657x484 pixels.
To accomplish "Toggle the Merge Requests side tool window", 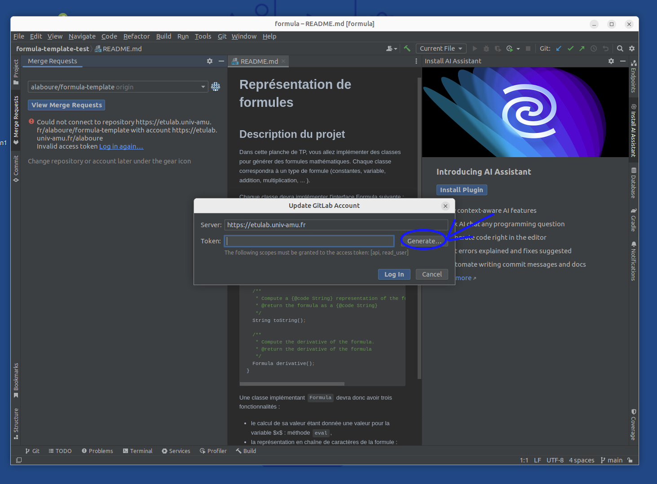I will 16,120.
